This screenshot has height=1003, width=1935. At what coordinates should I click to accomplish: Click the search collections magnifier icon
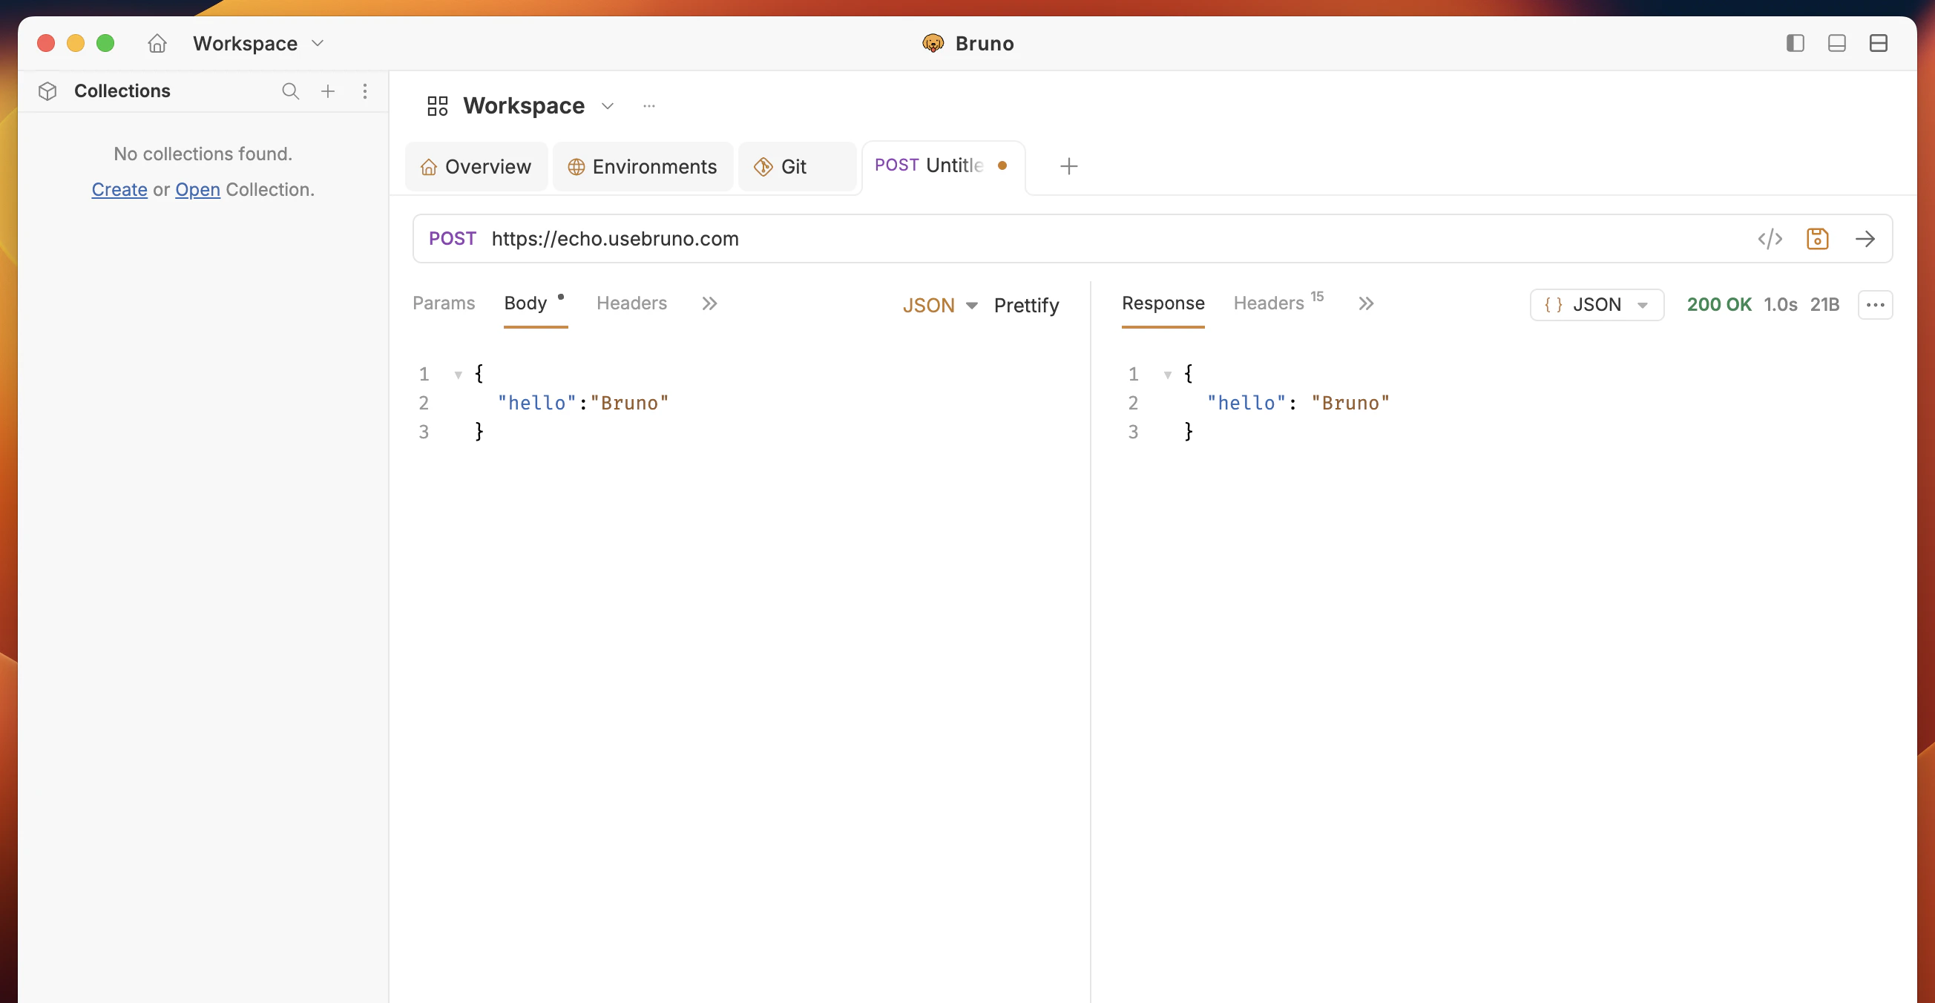point(290,91)
